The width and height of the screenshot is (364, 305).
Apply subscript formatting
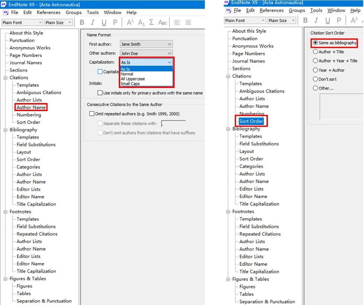(x=141, y=22)
